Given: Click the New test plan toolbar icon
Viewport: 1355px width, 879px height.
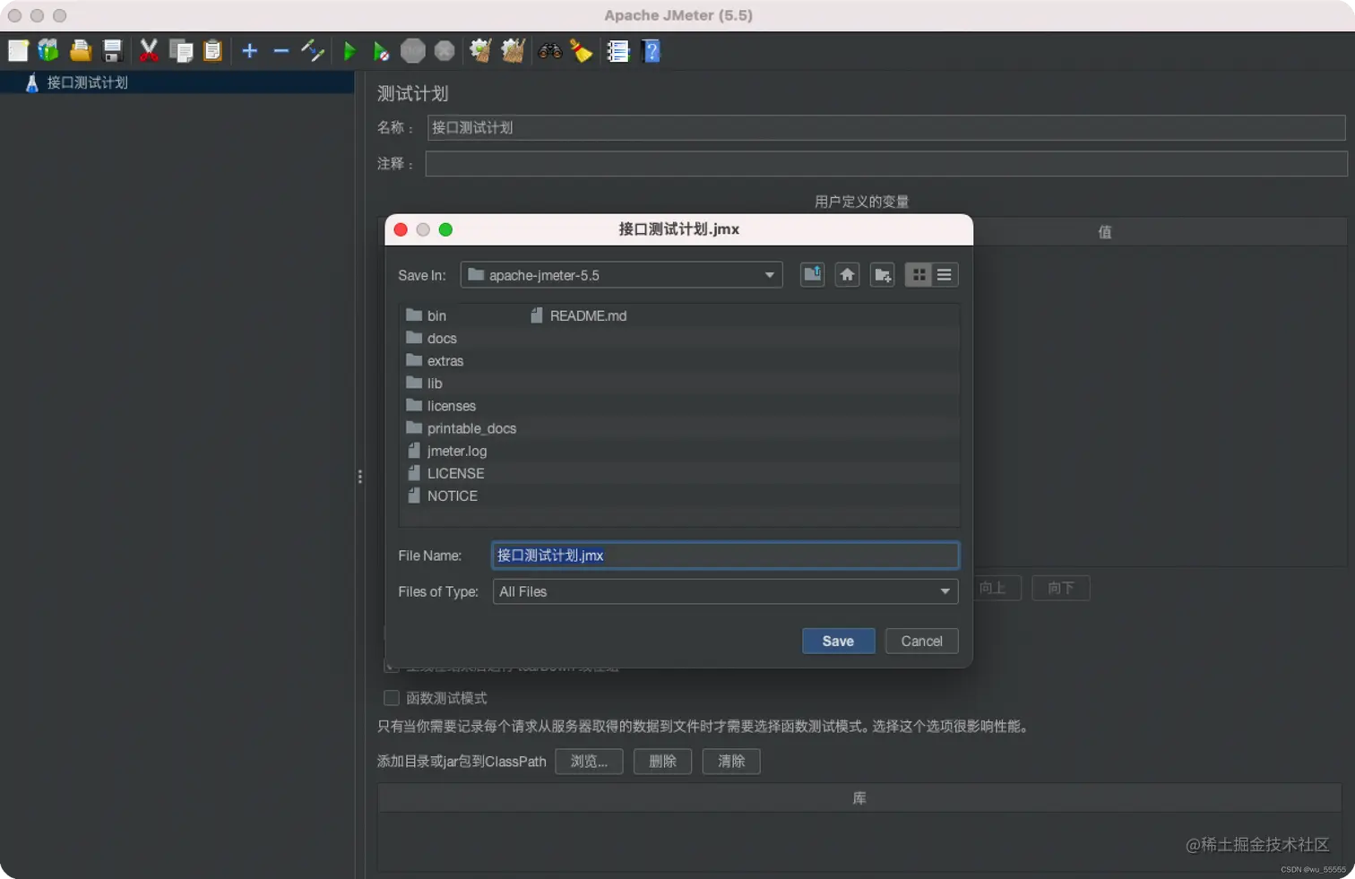Looking at the screenshot, I should [18, 51].
